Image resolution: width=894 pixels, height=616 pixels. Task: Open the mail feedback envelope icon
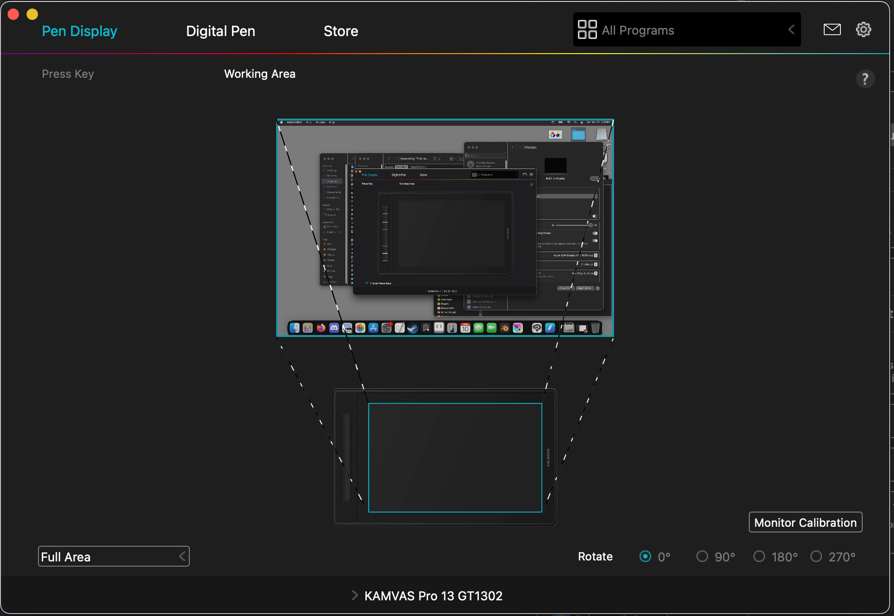coord(832,30)
